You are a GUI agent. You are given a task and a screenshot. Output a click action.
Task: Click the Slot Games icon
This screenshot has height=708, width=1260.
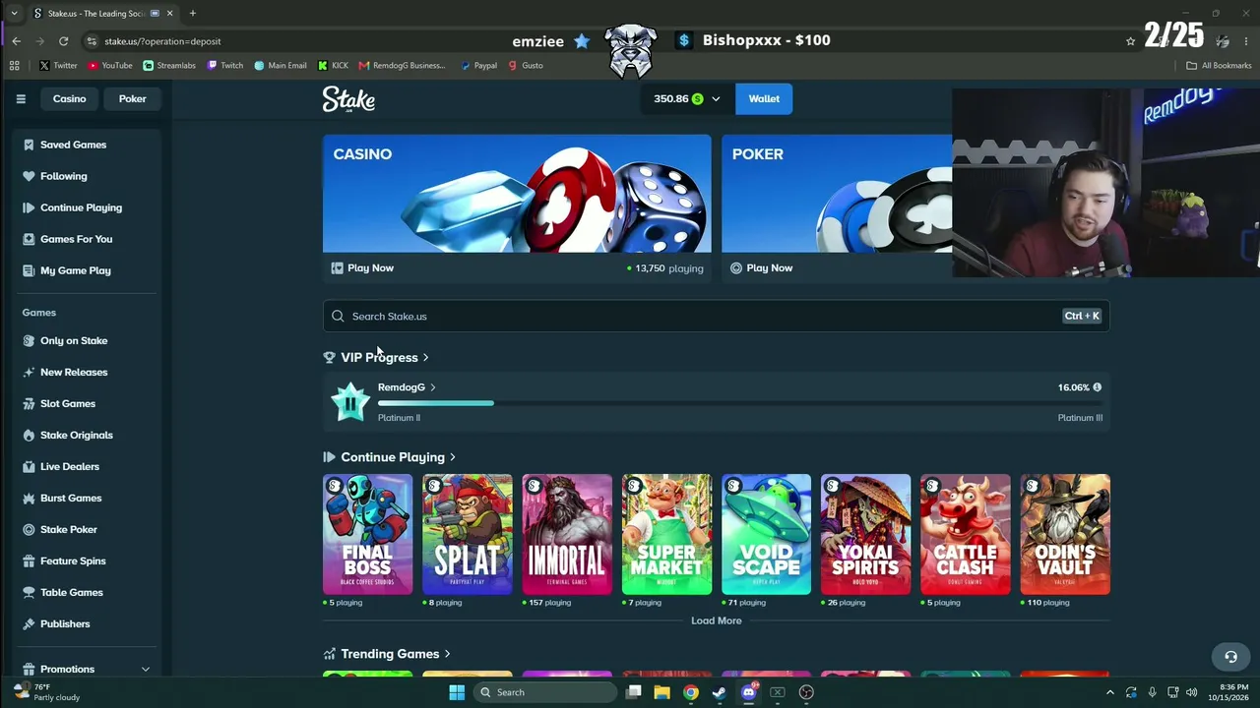(29, 403)
